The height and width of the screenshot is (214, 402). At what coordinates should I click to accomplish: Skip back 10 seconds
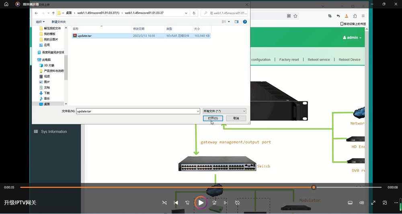pos(187,203)
